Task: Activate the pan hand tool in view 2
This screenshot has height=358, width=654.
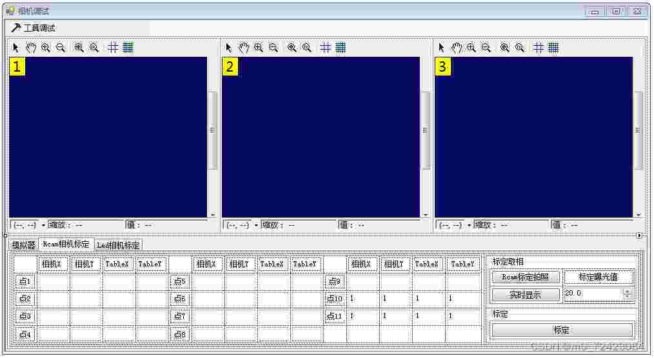Action: [243, 48]
